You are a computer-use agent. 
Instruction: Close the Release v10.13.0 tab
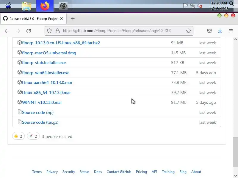[62, 18]
